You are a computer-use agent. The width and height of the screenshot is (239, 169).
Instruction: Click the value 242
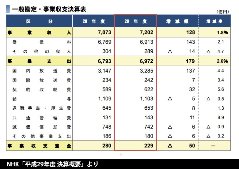pos(149,80)
